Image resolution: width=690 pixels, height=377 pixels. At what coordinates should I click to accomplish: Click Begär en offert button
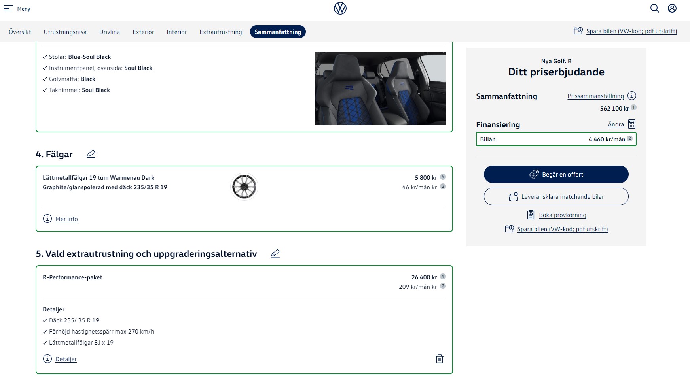coord(556,174)
